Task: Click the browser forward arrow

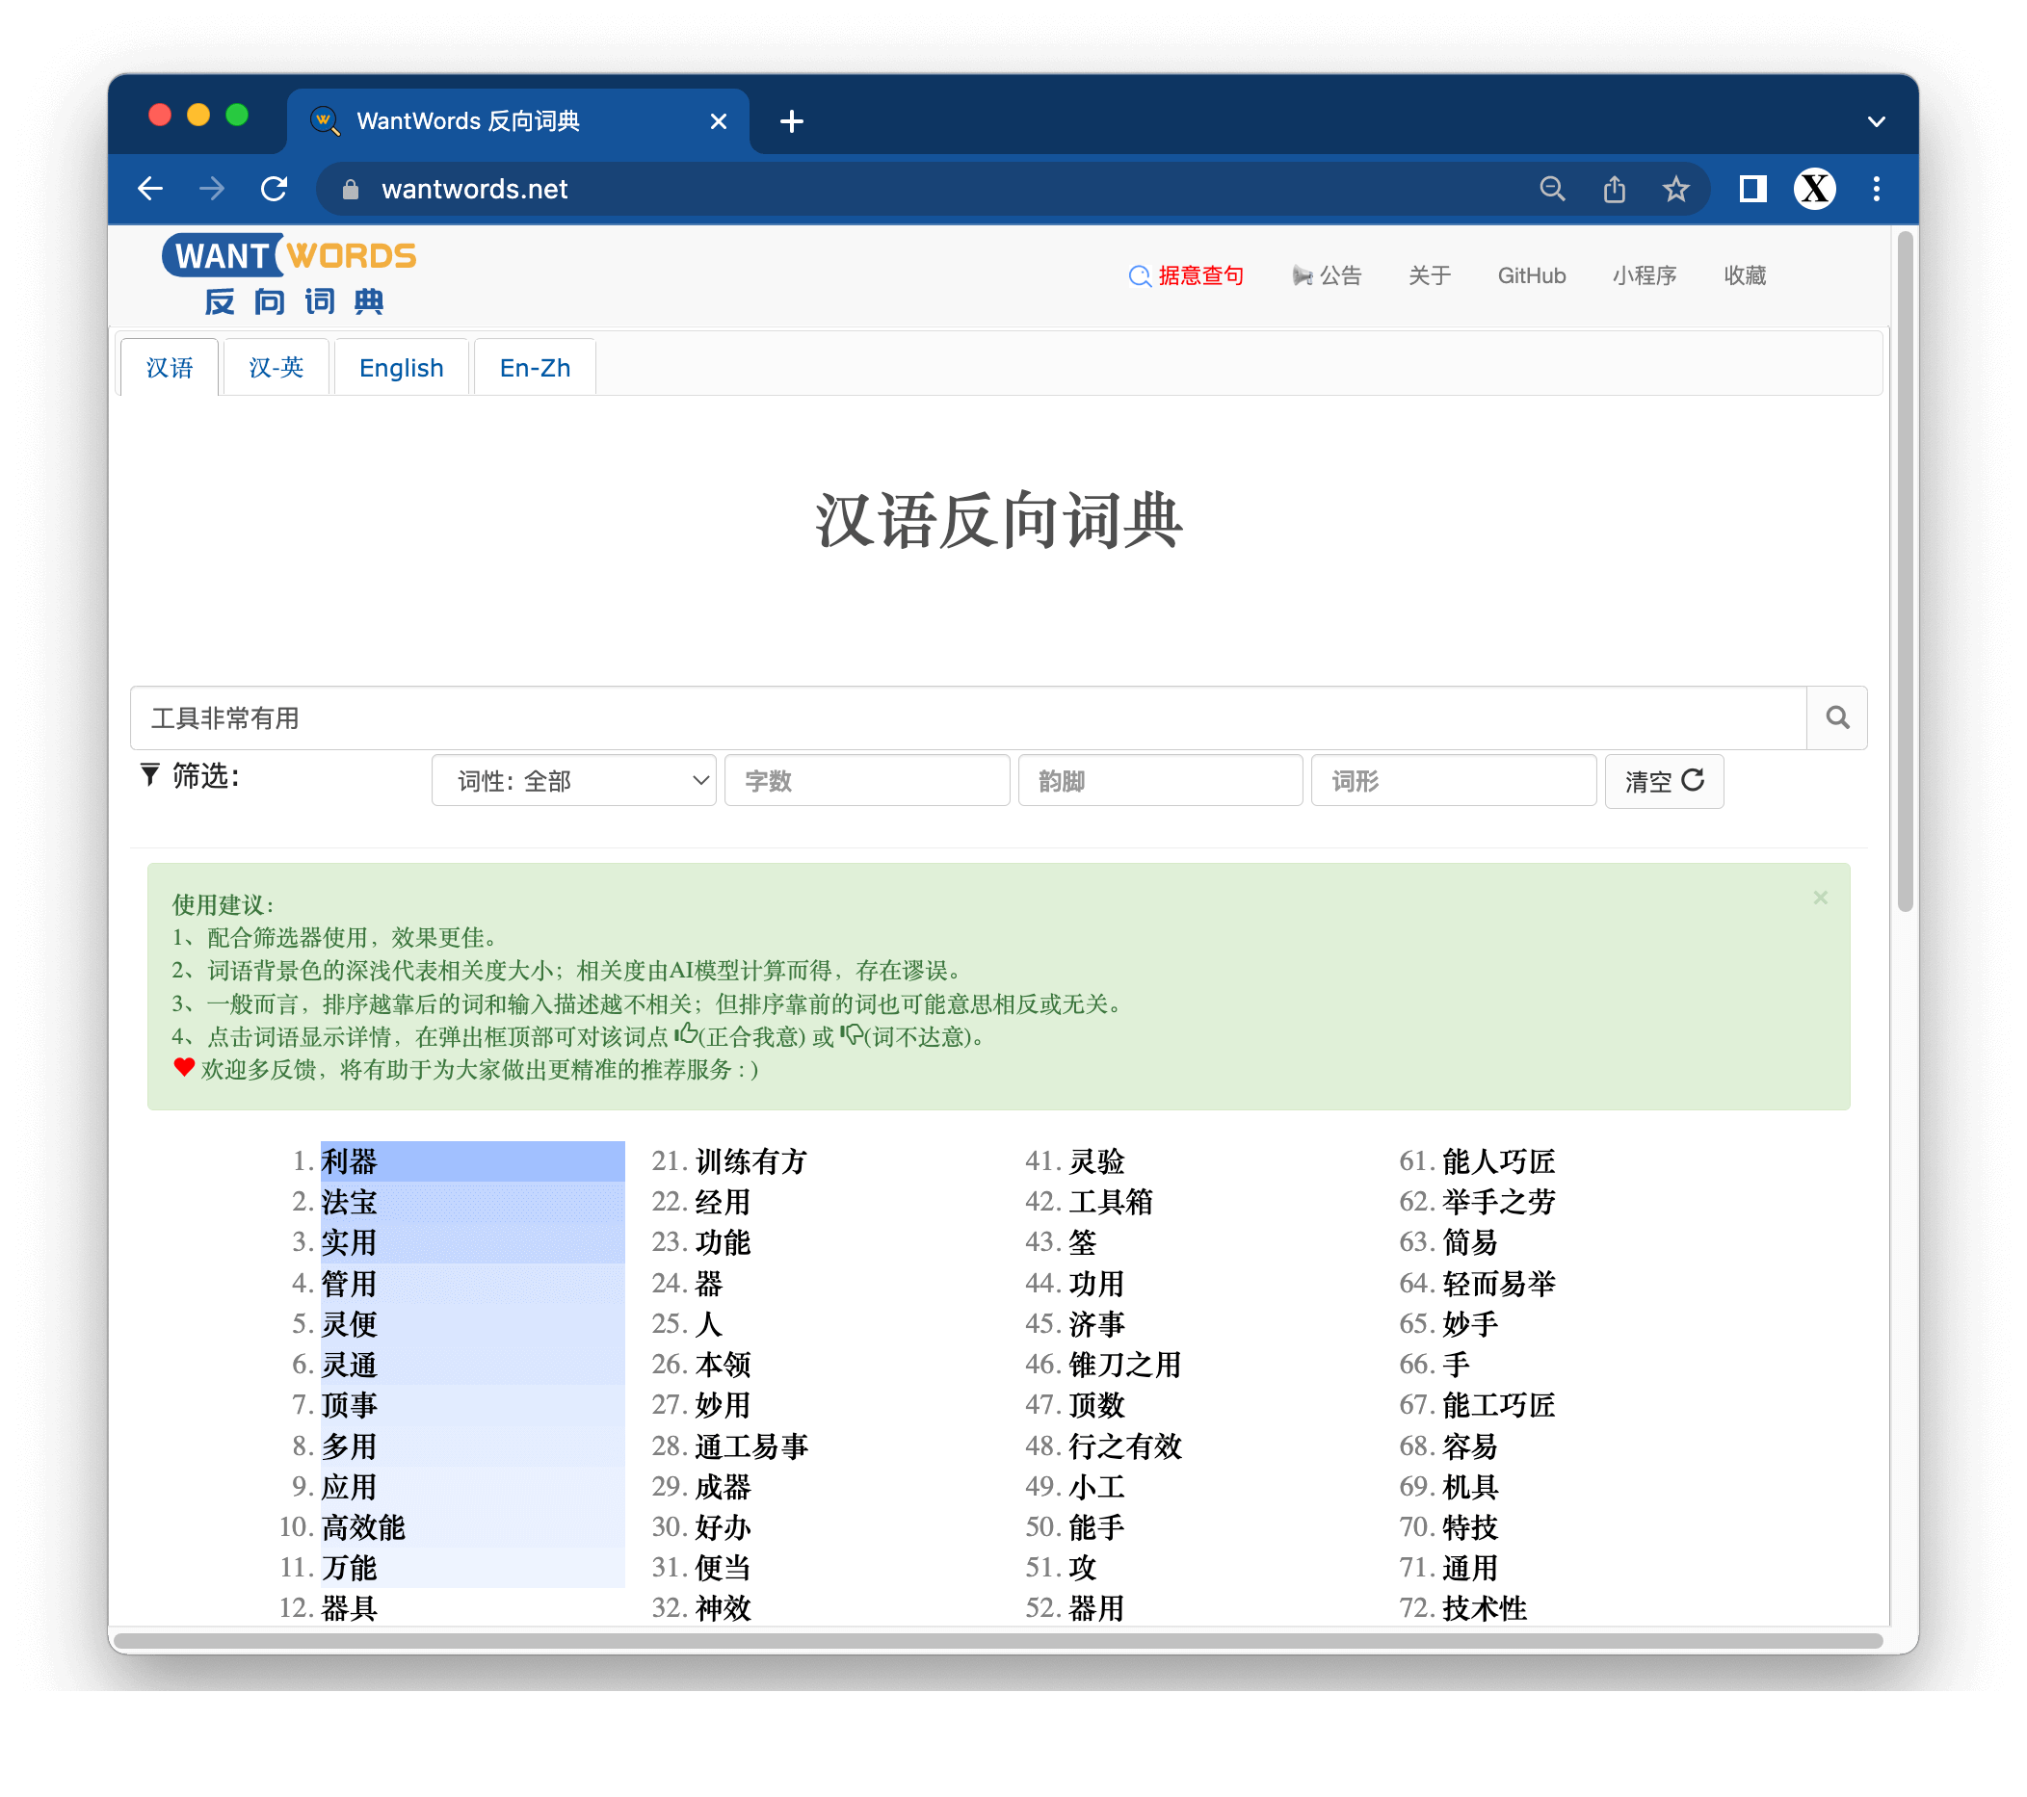Action: click(x=212, y=190)
